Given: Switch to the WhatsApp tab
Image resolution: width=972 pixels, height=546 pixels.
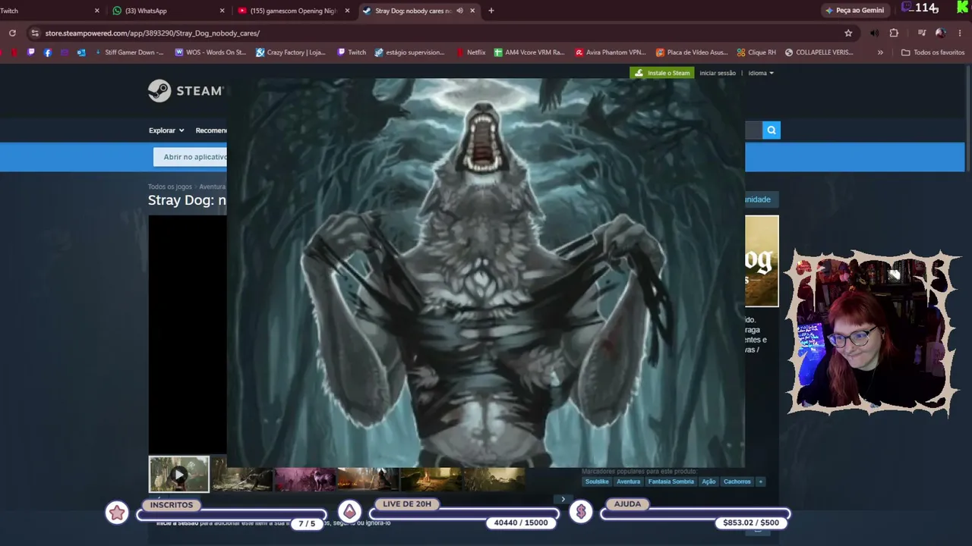Looking at the screenshot, I should (167, 11).
